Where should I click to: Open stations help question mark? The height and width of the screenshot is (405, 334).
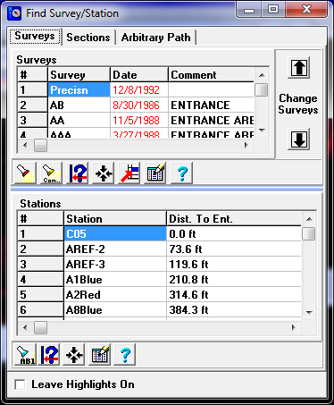[125, 354]
